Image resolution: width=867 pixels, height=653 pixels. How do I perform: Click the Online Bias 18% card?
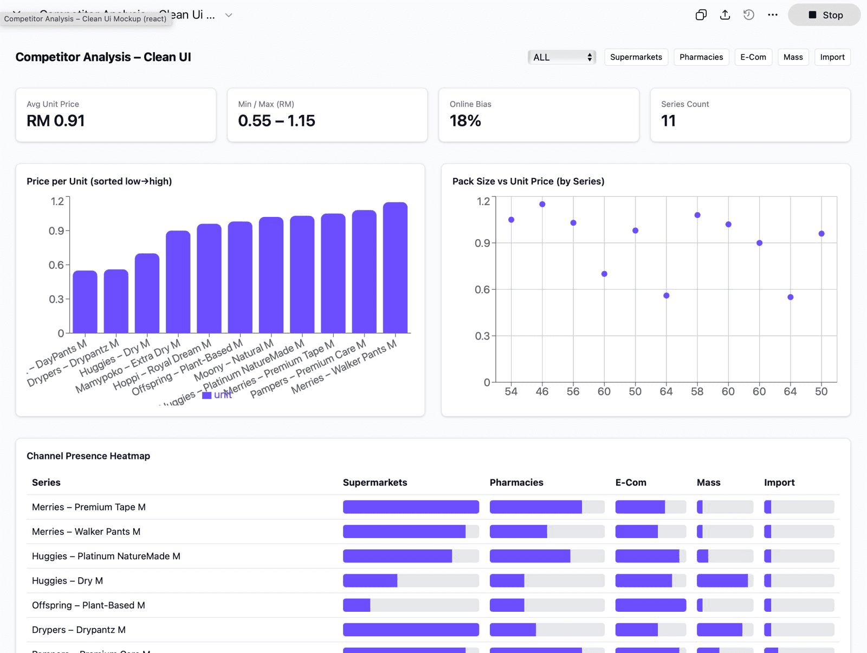[x=539, y=115]
